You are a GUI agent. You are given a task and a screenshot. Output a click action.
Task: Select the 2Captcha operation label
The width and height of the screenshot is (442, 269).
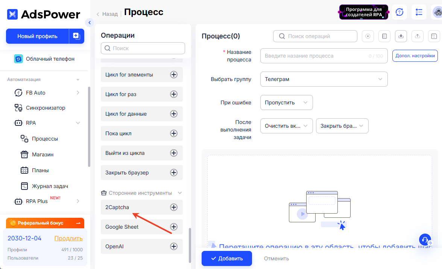117,207
